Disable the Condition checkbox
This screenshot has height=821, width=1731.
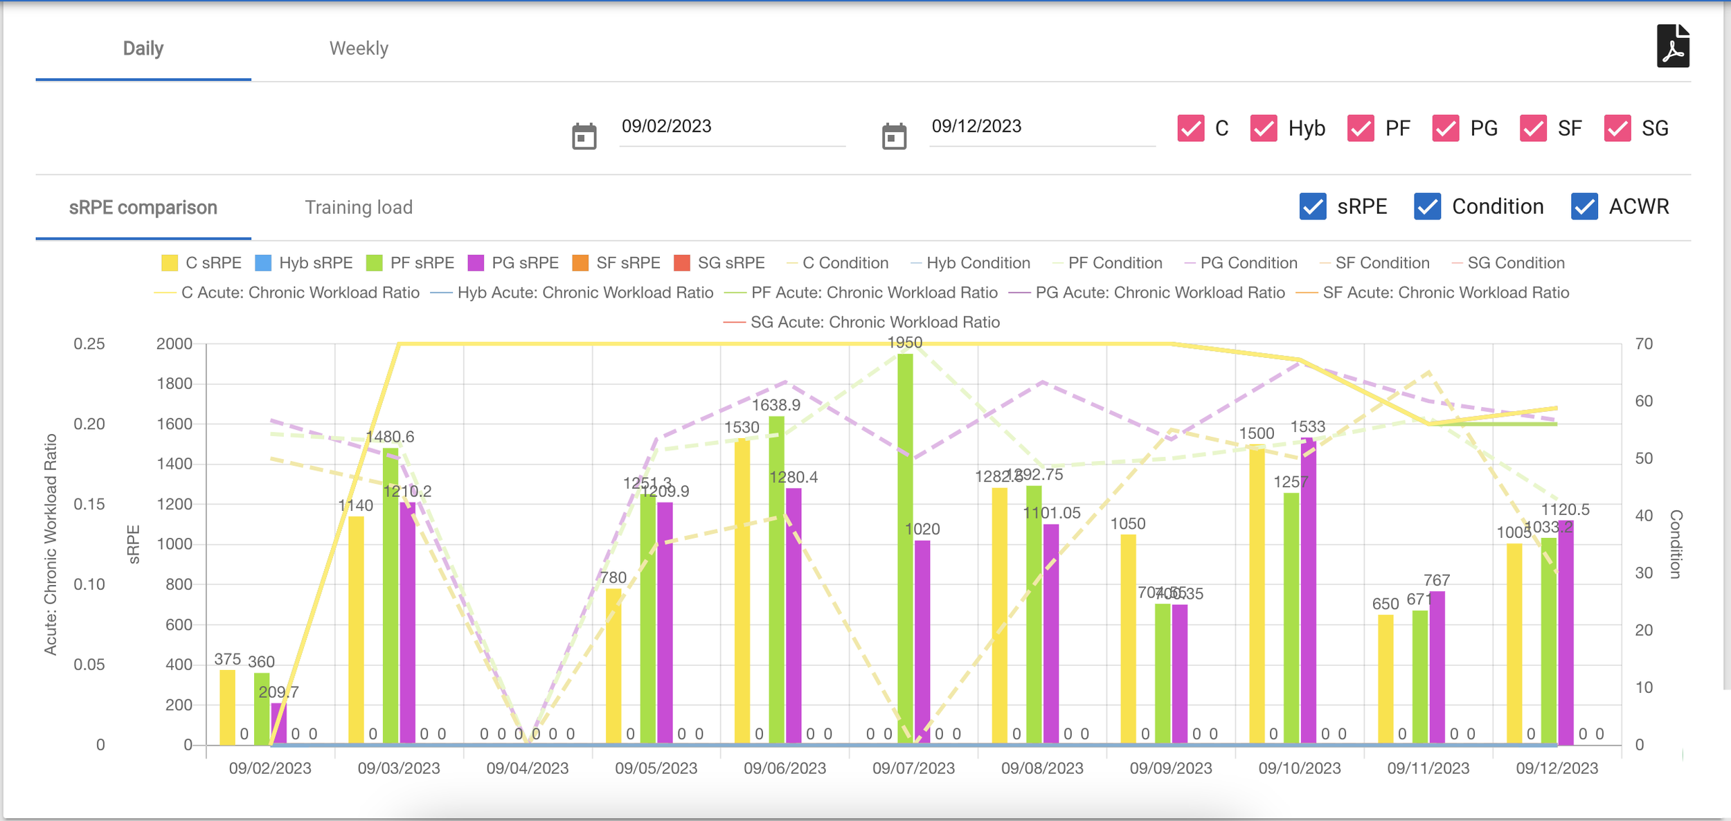coord(1427,207)
